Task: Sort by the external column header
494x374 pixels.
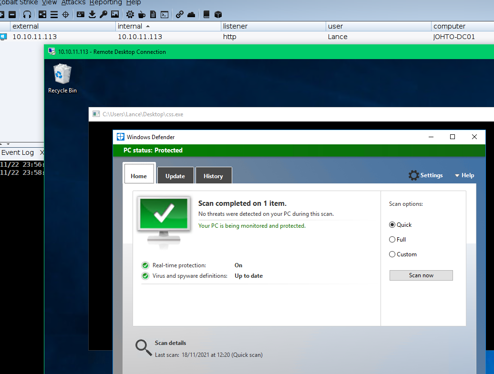Action: point(63,26)
